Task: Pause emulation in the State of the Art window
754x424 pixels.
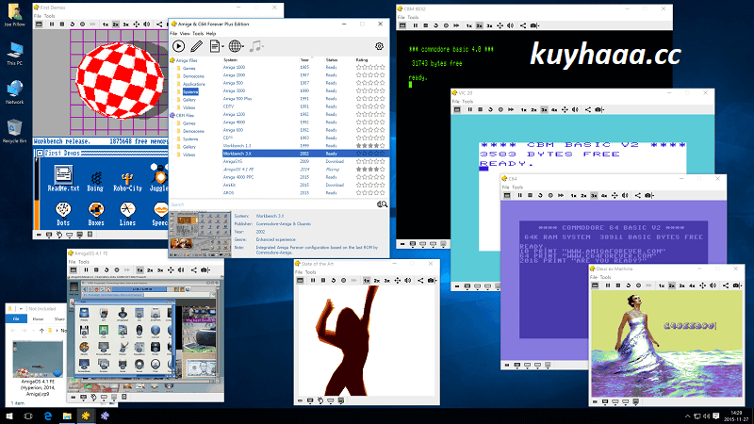Action: click(313, 280)
